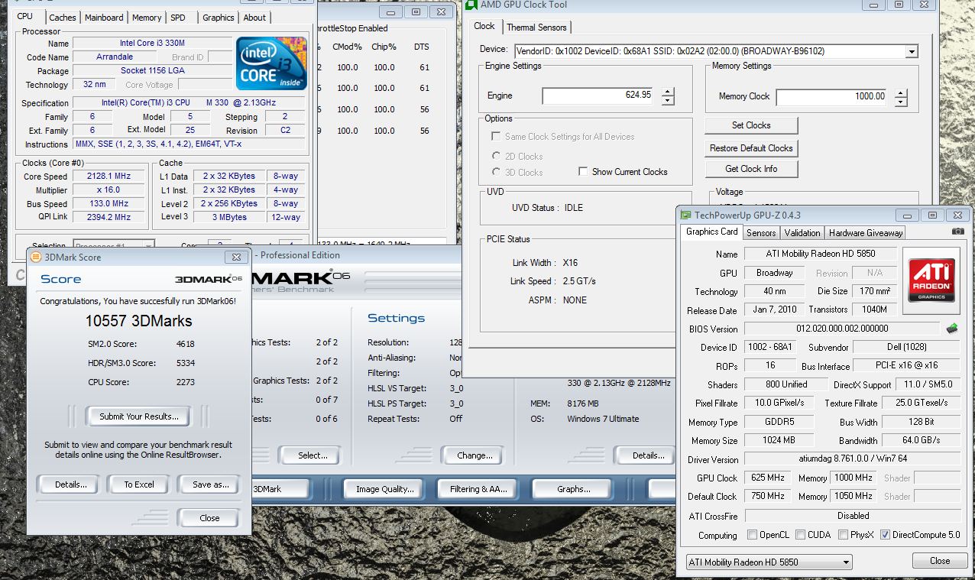The height and width of the screenshot is (580, 975).
Task: Decrease Memory Clock with the down arrow
Action: 901,102
